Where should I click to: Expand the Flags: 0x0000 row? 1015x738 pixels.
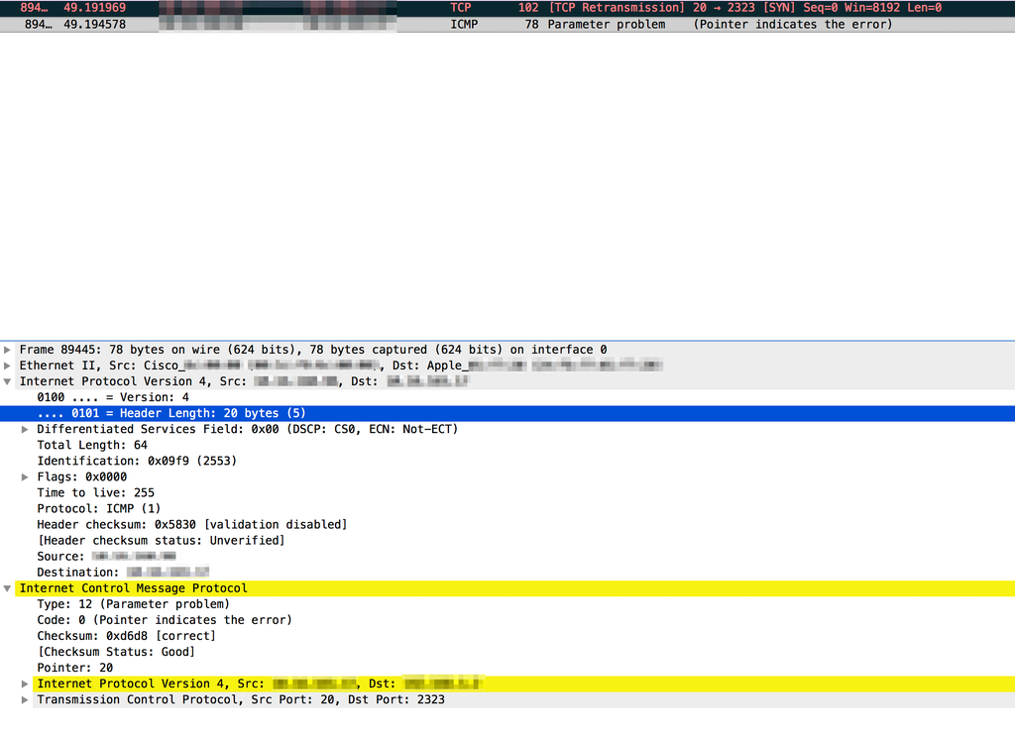click(25, 477)
